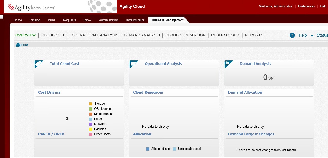Select the Cloud Cost submenu
Viewport: 328px width, 158px height.
tap(54, 35)
